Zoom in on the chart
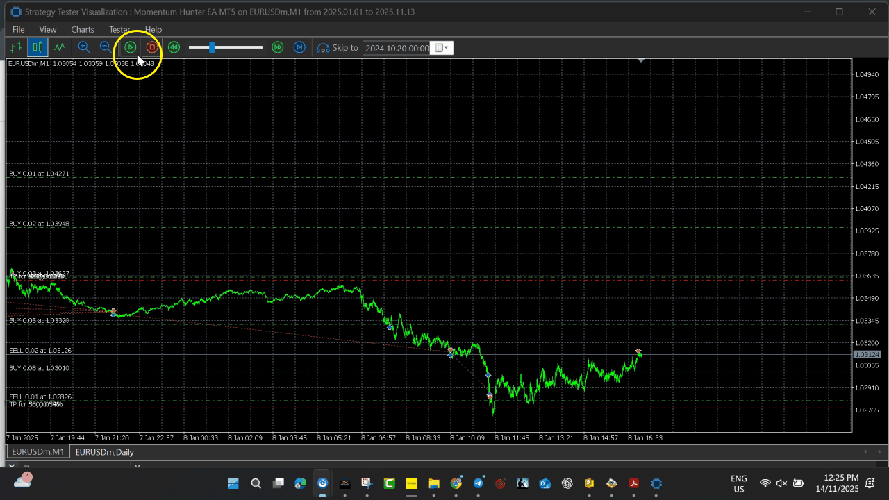The width and height of the screenshot is (889, 500). point(83,47)
